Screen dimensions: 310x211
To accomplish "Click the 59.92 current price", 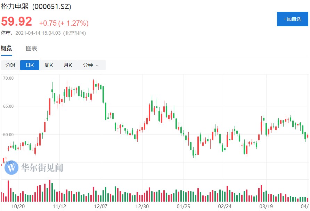I will [17, 21].
